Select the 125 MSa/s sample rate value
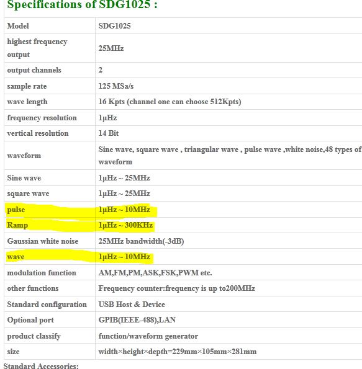This screenshot has height=369, width=362. [116, 86]
